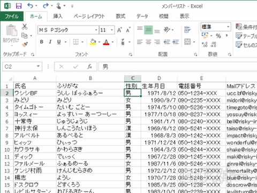
Task: Toggle middle vertical alignment
Action: (148, 30)
